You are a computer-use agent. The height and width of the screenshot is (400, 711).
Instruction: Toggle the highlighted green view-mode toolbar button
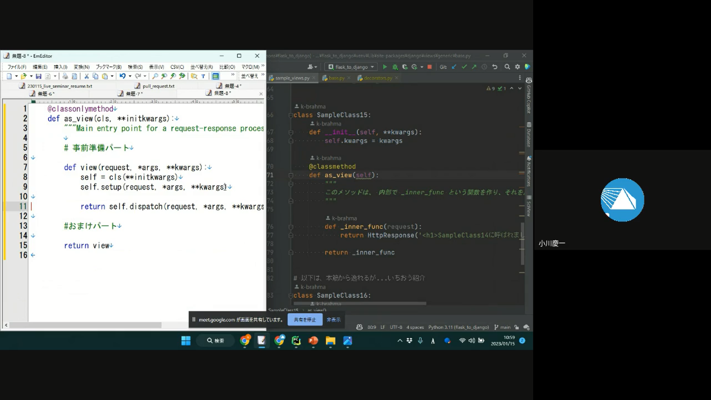pos(216,76)
